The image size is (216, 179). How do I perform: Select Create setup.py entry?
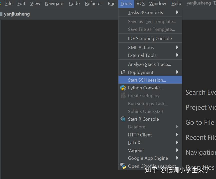click(x=150, y=95)
